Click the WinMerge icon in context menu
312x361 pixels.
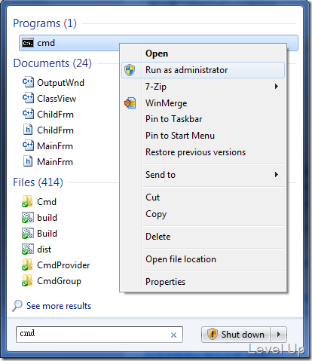coord(130,103)
